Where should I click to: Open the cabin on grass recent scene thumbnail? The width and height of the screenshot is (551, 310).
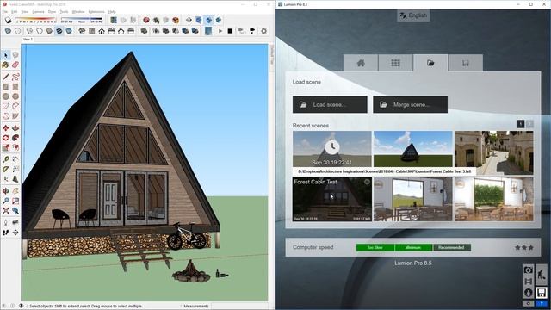pos(413,149)
